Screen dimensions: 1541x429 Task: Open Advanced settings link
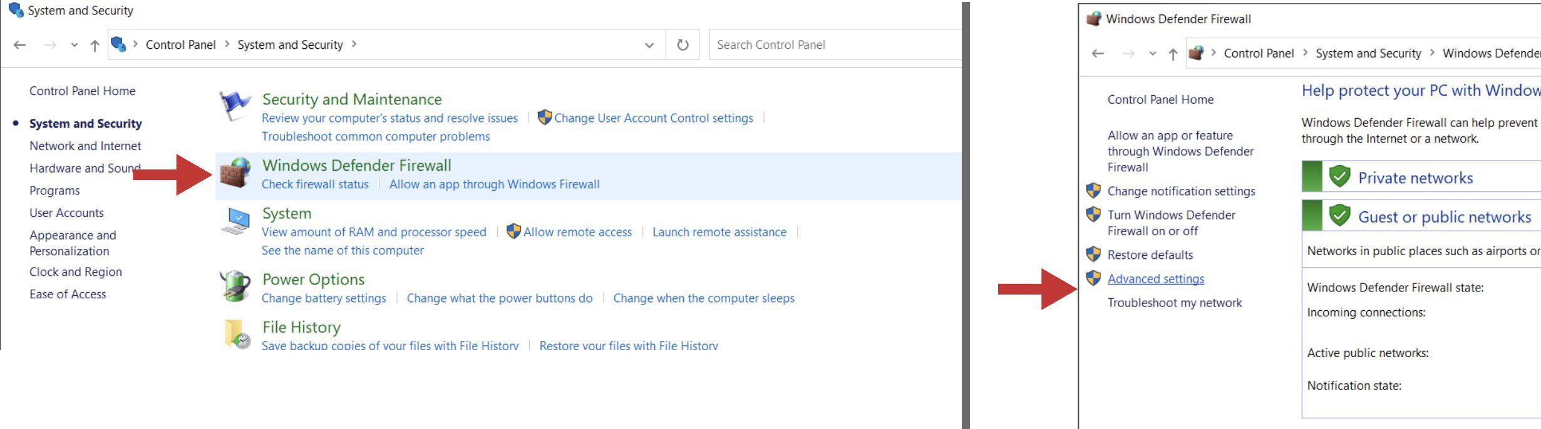tap(1156, 279)
